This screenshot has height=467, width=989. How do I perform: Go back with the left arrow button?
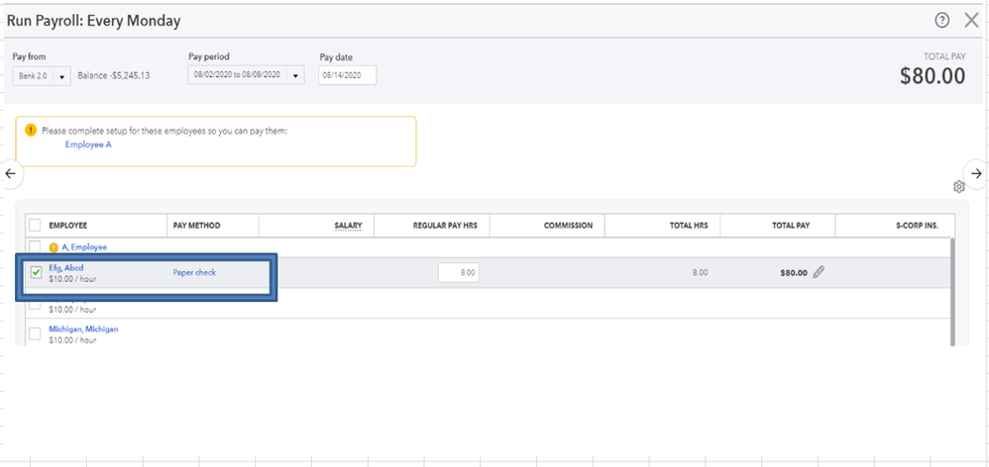pyautogui.click(x=11, y=174)
